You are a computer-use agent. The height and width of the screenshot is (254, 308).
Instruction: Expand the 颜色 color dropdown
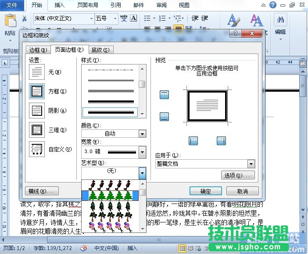[x=142, y=134]
